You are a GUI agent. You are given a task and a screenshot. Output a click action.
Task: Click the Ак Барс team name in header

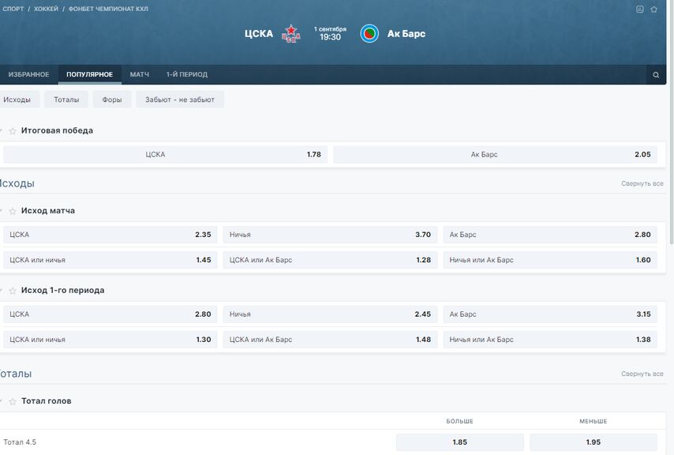406,33
